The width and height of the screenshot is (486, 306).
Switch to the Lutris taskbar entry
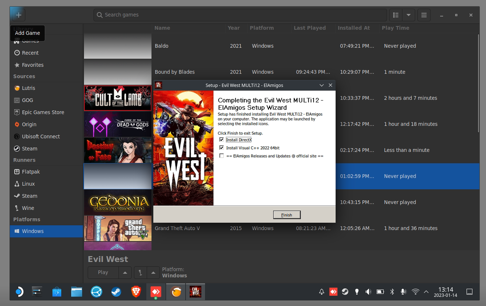pos(176,292)
